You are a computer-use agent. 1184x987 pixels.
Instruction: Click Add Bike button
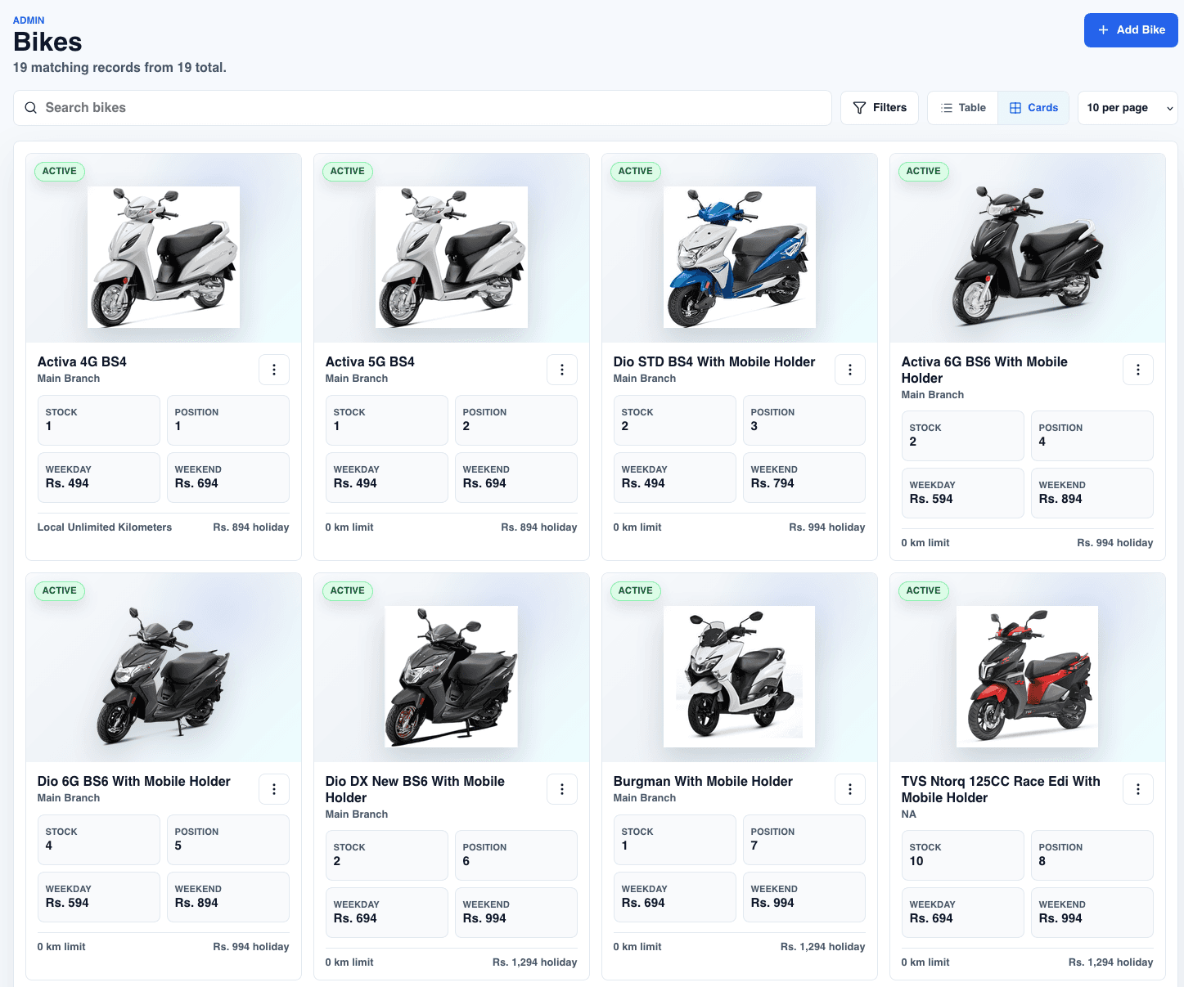point(1131,30)
